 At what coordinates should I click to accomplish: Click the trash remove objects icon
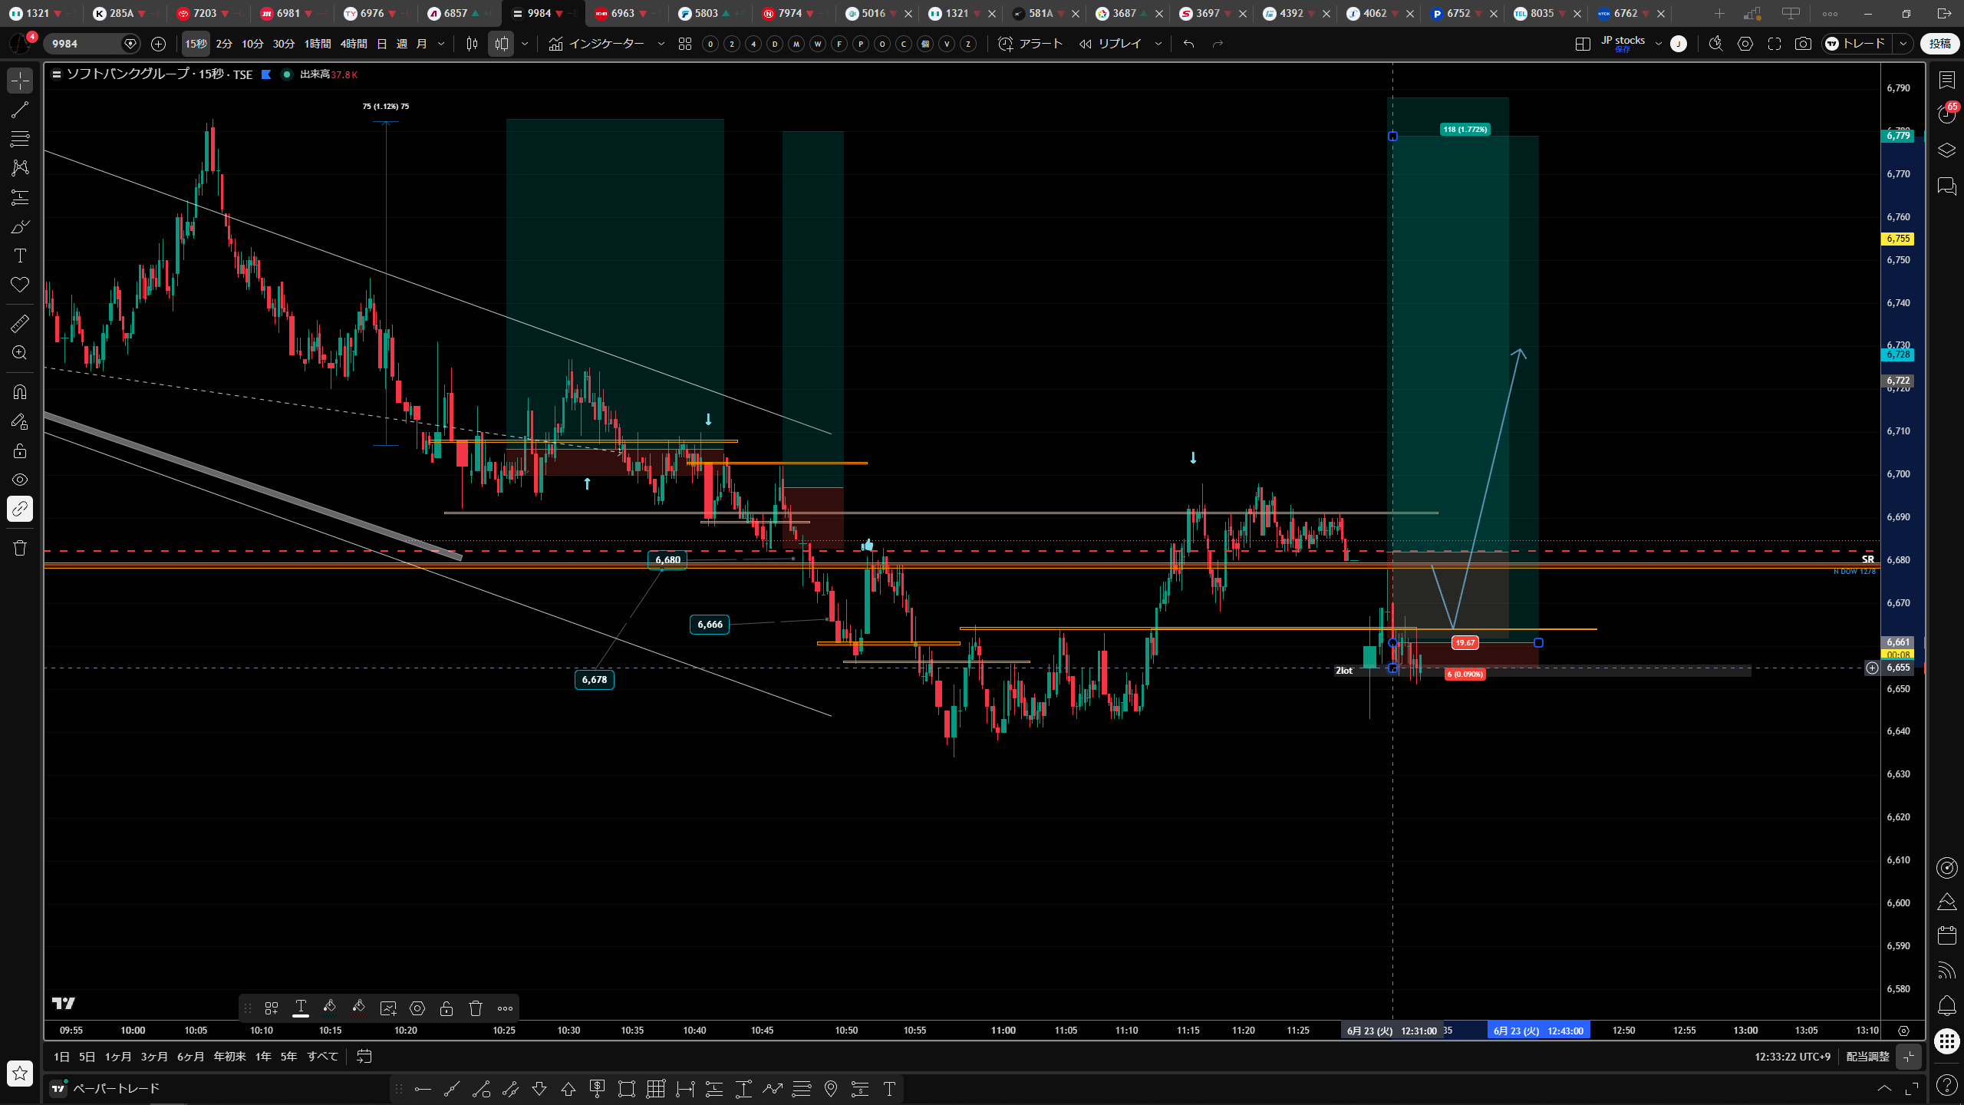pos(20,548)
